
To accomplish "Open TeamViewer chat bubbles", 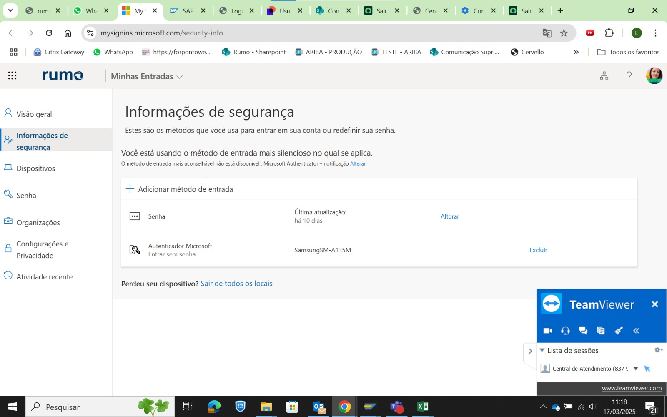I will point(583,330).
